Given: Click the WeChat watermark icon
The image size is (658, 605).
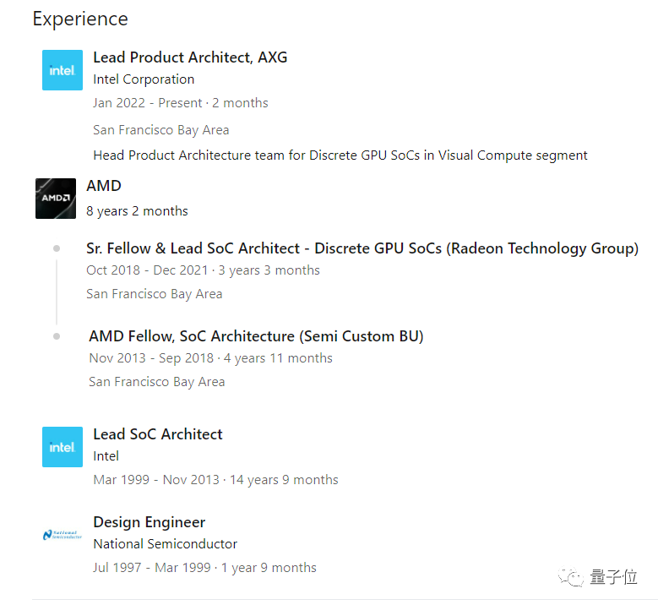Looking at the screenshot, I should tap(575, 577).
